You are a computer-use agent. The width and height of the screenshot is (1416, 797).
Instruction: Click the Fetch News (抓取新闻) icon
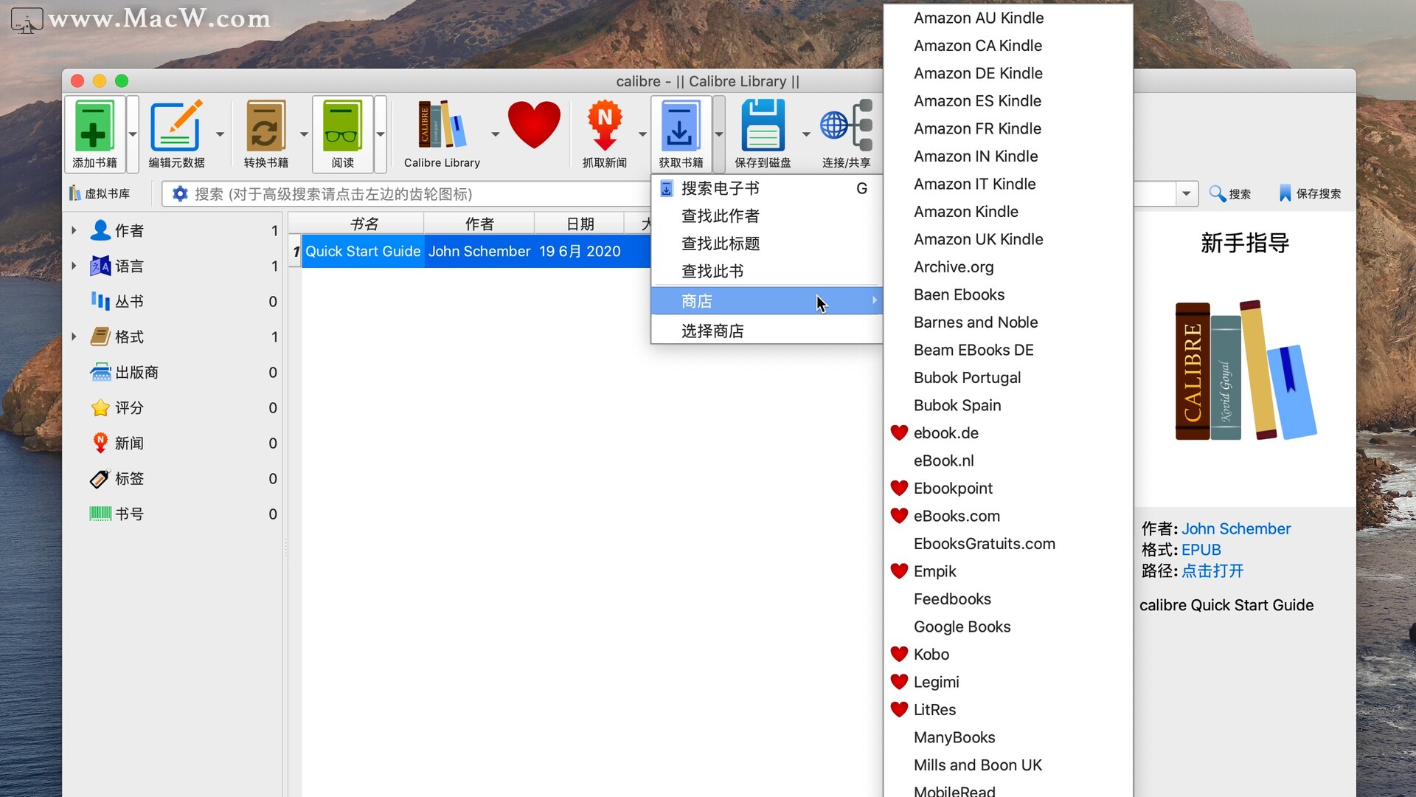tap(605, 125)
